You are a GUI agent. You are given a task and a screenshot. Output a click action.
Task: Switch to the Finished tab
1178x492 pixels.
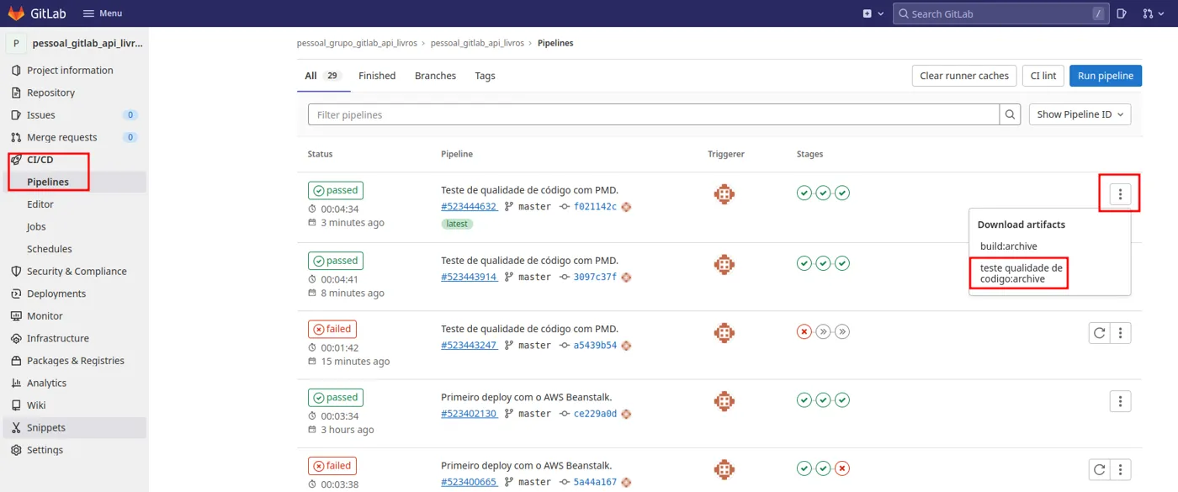[377, 76]
